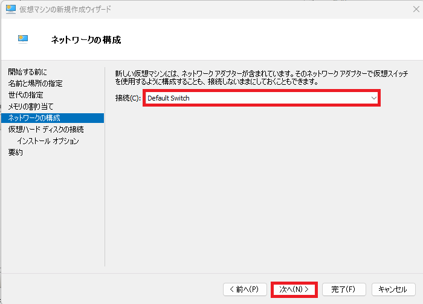Open the 接続(C) Default Switch dropdown
This screenshot has width=423, height=304.
(262, 98)
